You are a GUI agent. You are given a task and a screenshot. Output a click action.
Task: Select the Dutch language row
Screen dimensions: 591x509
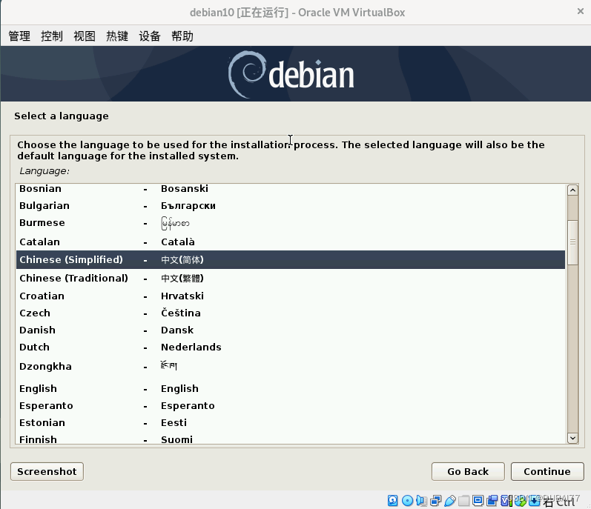[x=290, y=347]
